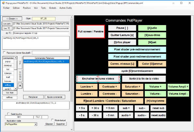Viewport: 194px width, 132px height.
Task: Toggle the Mode textuel checkbox
Action: [x=52, y=120]
